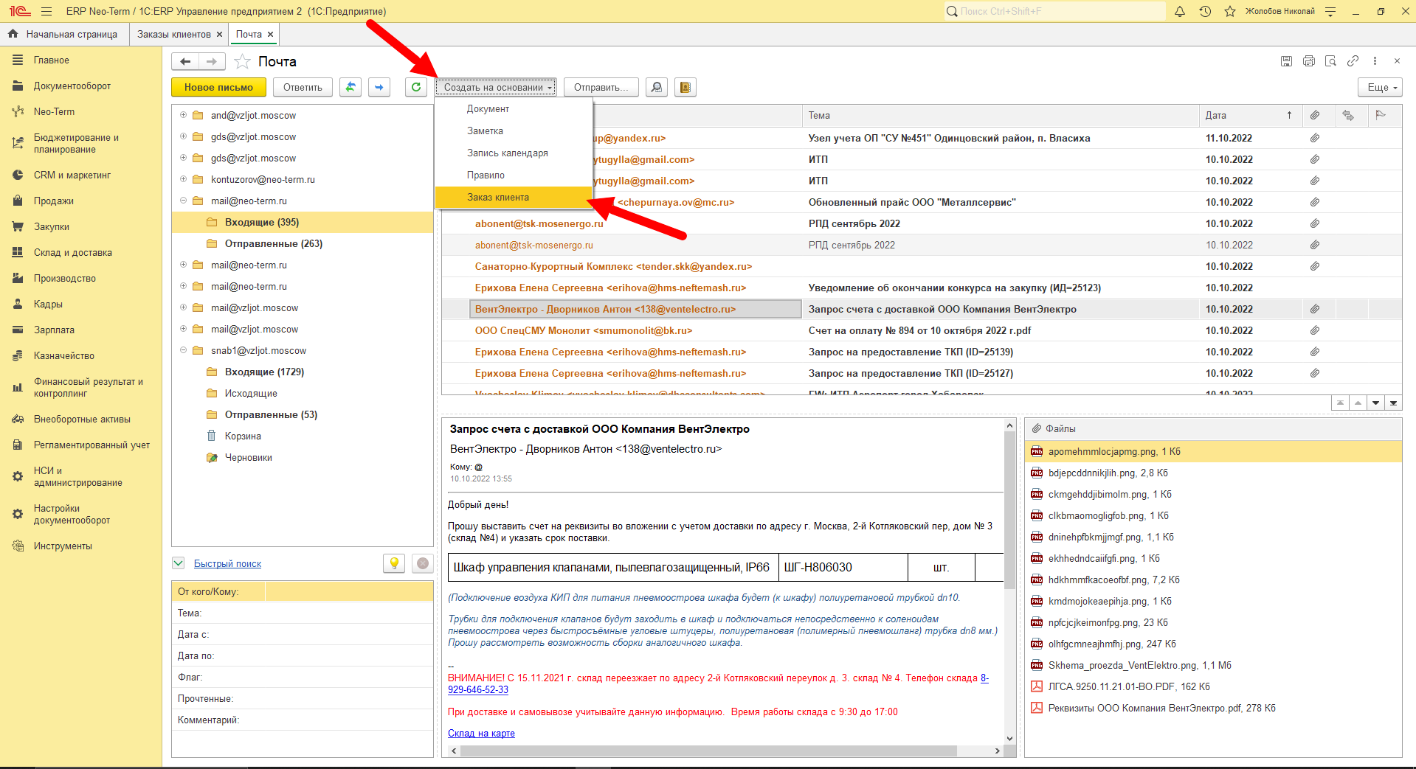Add Почта to favorites star
The width and height of the screenshot is (1416, 769).
[x=242, y=61]
